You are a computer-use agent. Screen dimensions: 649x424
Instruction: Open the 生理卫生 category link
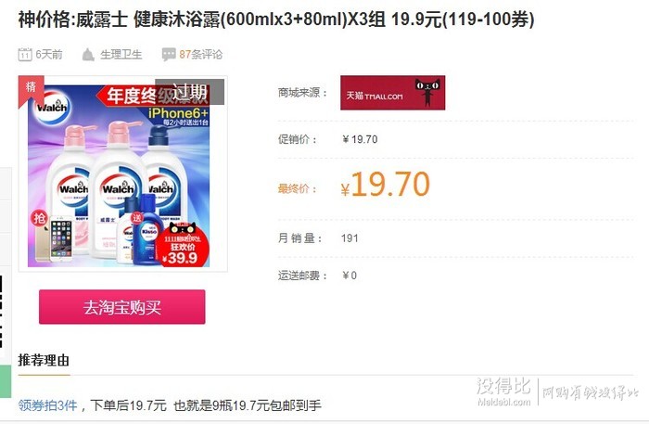coord(121,54)
